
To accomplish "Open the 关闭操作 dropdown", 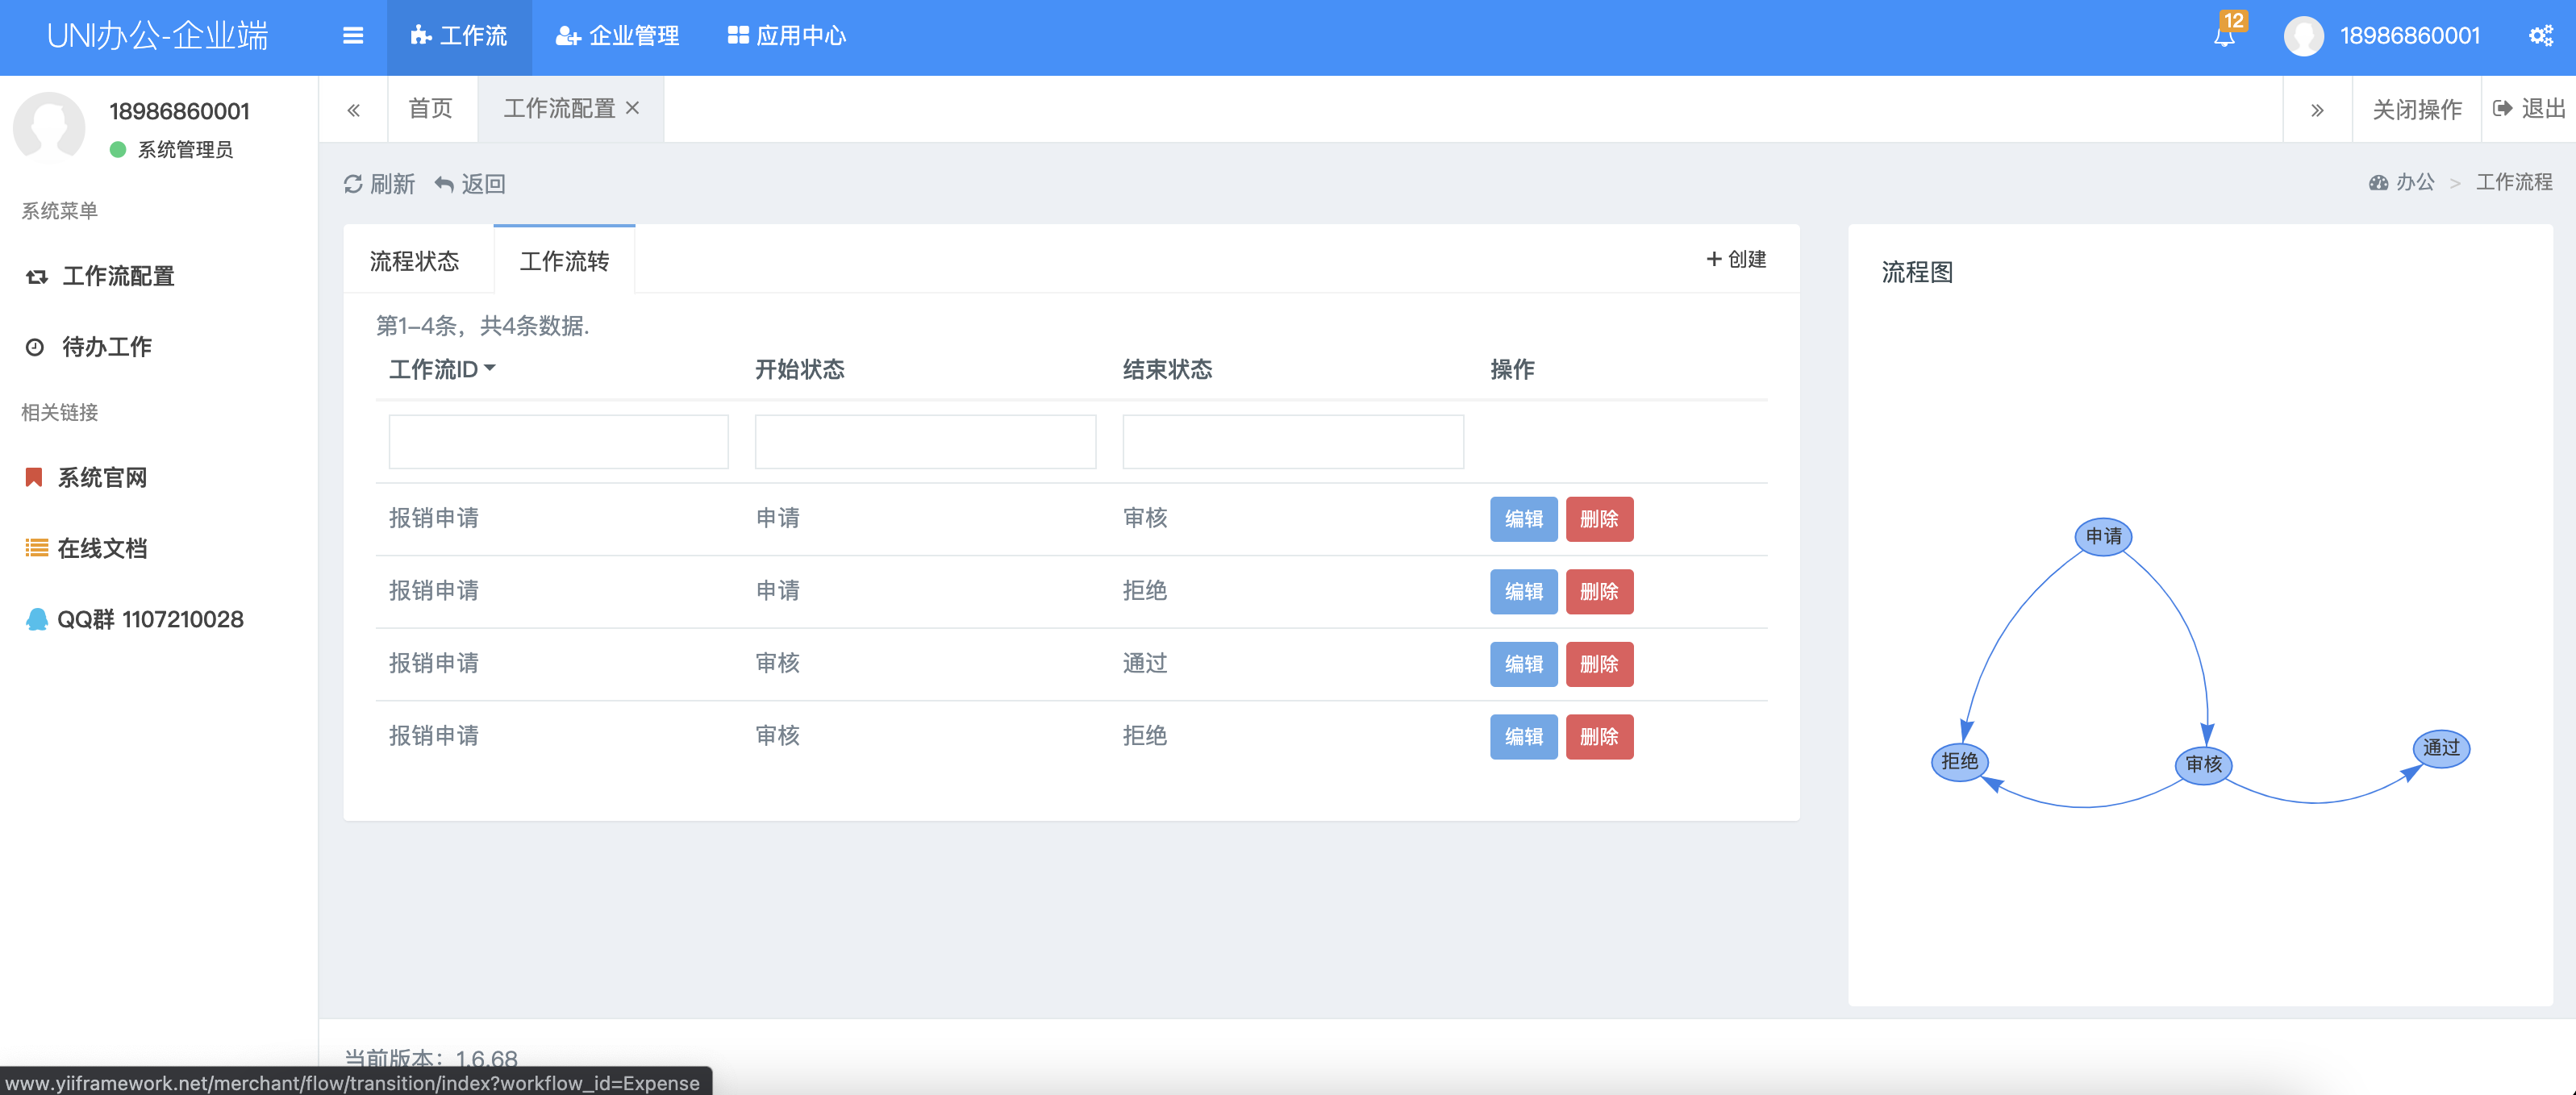I will [2416, 108].
